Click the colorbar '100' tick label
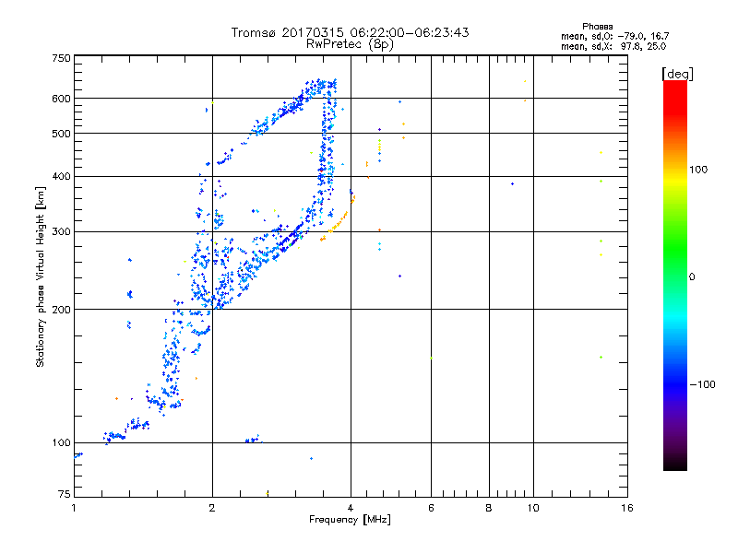Image resolution: width=738 pixels, height=553 pixels. [x=698, y=170]
